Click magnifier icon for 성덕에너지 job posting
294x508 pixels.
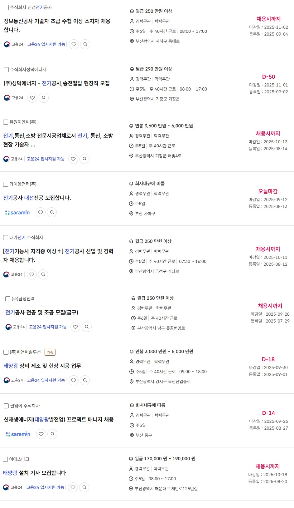click(x=44, y=98)
